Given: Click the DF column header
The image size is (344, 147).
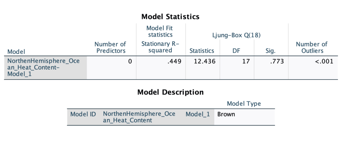Looking at the screenshot, I should 237,51.
